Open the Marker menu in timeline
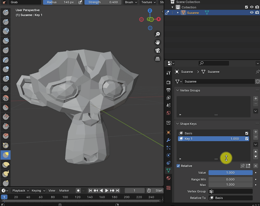This screenshot has width=260, height=206. pos(64,190)
